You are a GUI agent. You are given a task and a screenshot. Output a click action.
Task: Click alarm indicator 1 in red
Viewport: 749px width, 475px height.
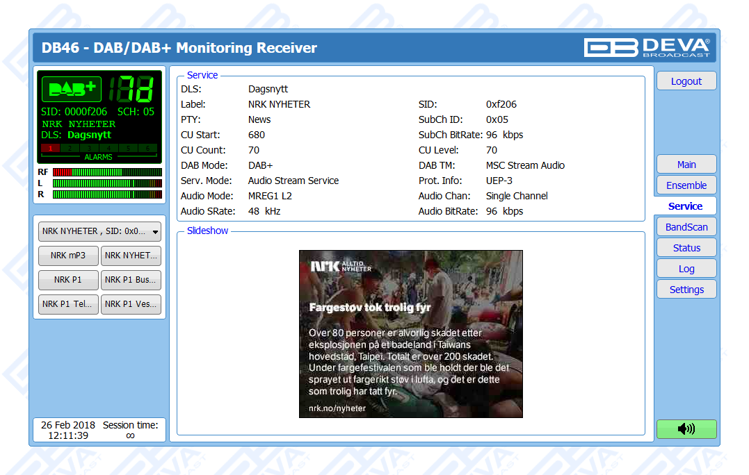click(x=50, y=148)
